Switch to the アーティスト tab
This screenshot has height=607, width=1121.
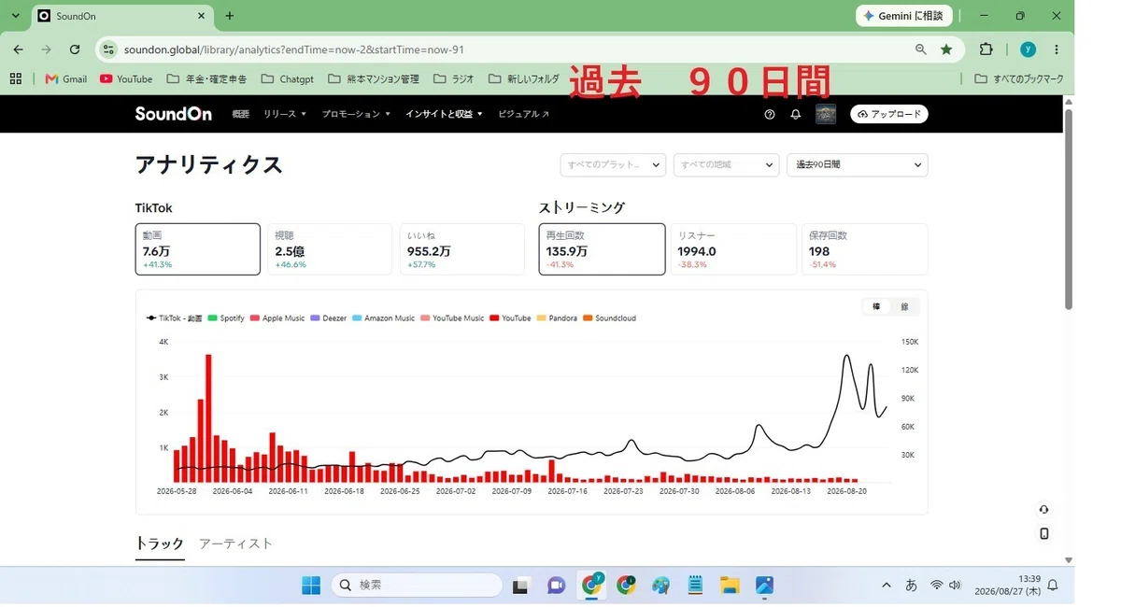click(x=235, y=543)
